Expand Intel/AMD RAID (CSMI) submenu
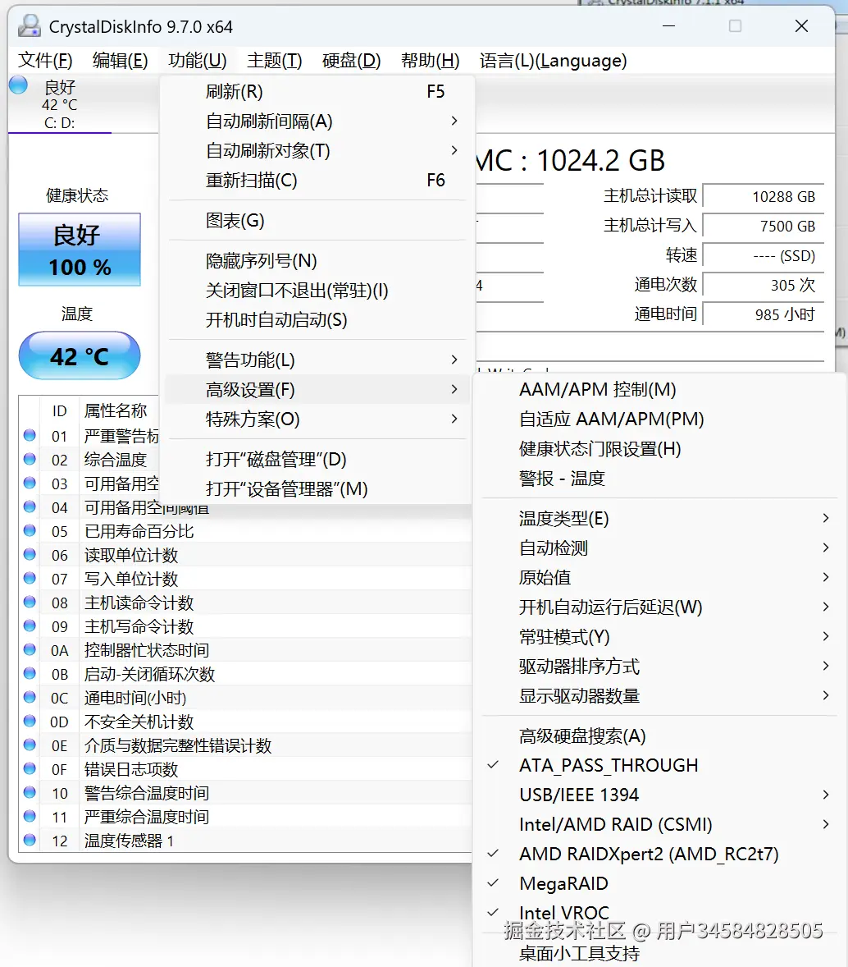848x967 pixels. 659,824
